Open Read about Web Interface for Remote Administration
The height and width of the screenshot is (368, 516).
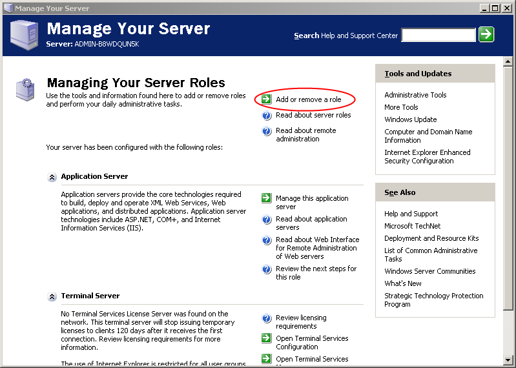(x=318, y=248)
